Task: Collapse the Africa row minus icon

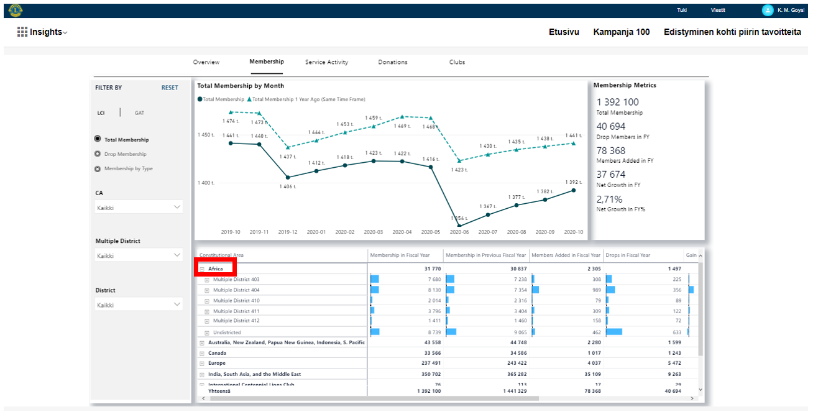Action: point(202,269)
